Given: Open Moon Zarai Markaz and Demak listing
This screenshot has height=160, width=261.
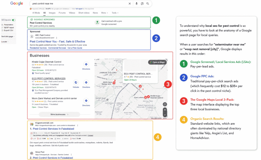Looking at the screenshot, I should (x=54, y=98).
